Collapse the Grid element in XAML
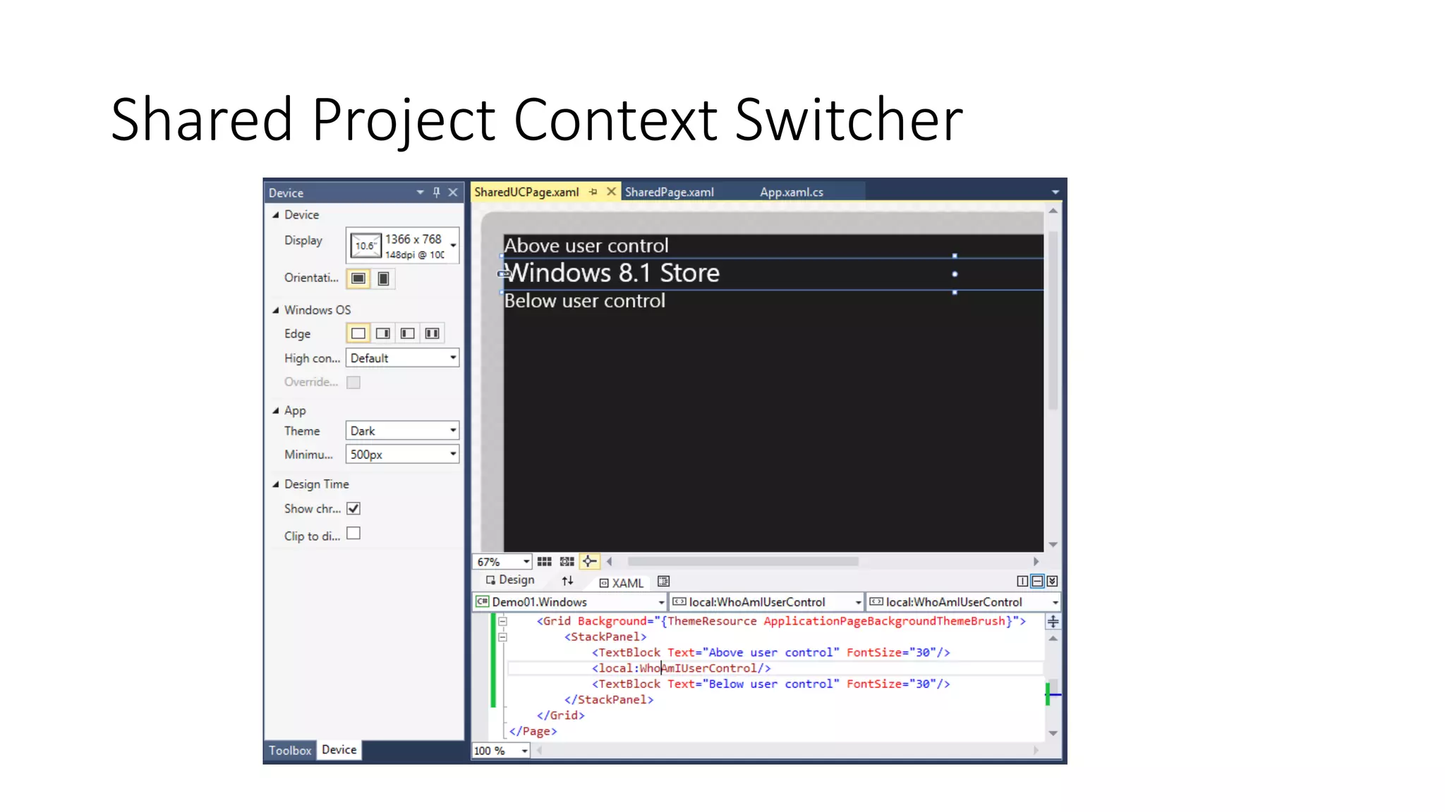Screen dimensions: 1445x812 [502, 622]
